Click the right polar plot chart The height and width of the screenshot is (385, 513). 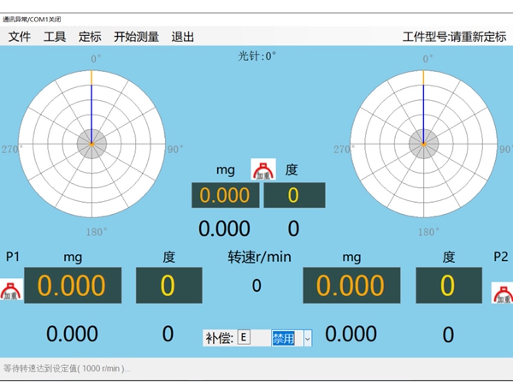tap(422, 142)
